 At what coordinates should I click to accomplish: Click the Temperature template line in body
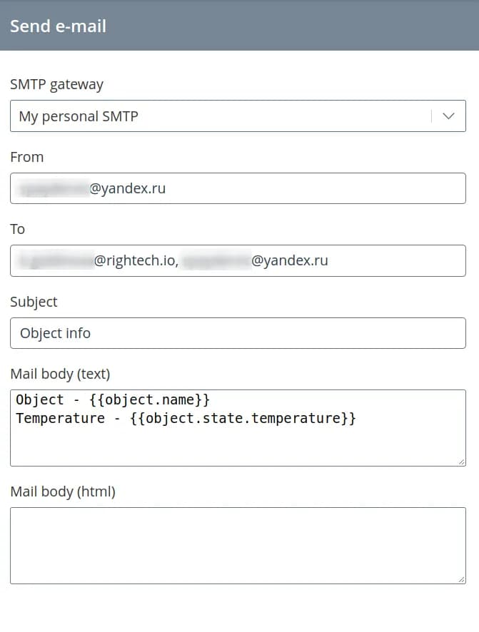tap(186, 418)
